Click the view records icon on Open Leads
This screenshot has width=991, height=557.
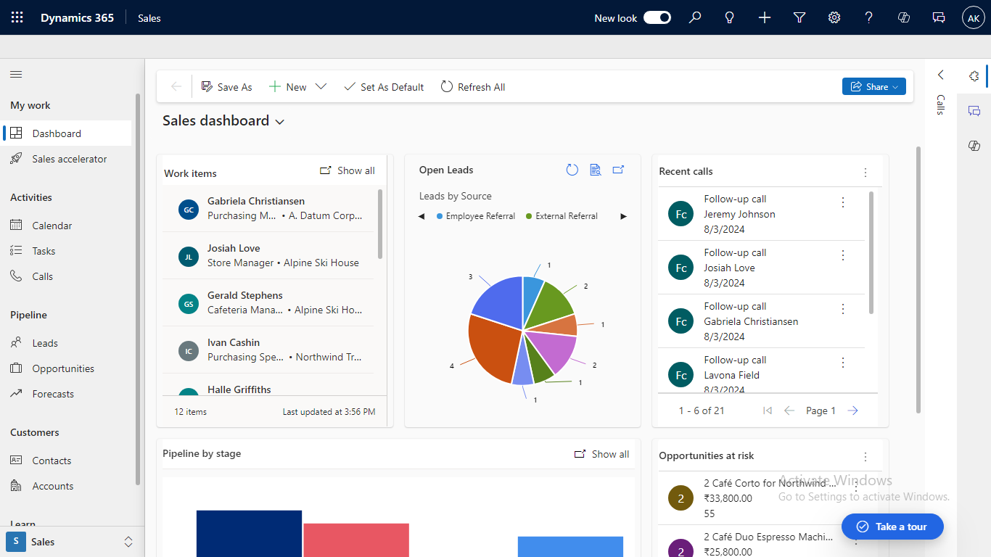click(x=595, y=169)
